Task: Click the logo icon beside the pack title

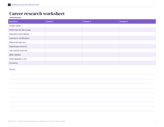Action: [9, 5]
